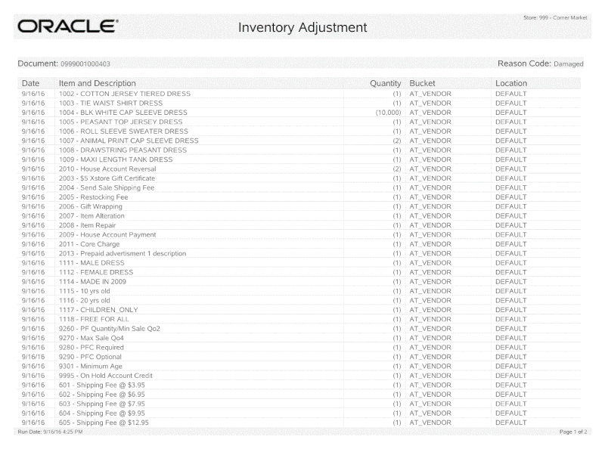Select the Inventory Adjustment title
This screenshot has width=605, height=449.
pyautogui.click(x=302, y=27)
